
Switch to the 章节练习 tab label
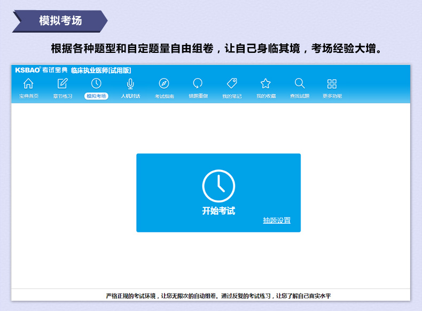tap(62, 96)
